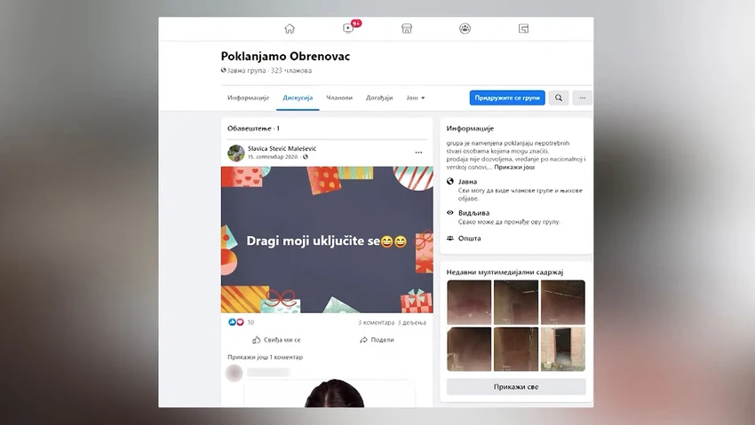755x425 pixels.
Task: Like the post with Свиђа ми се
Action: tap(276, 340)
